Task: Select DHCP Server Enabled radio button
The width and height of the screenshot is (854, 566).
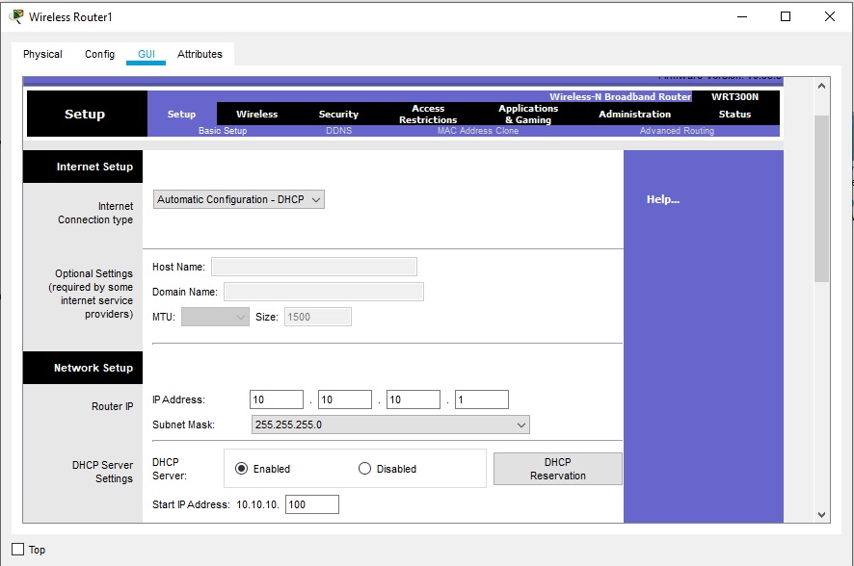Action: tap(241, 469)
